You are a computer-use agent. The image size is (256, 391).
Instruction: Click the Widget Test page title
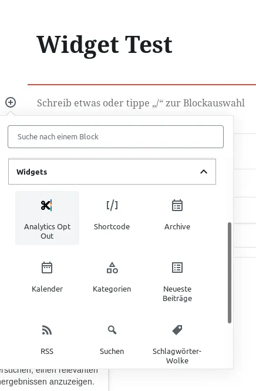(x=105, y=45)
